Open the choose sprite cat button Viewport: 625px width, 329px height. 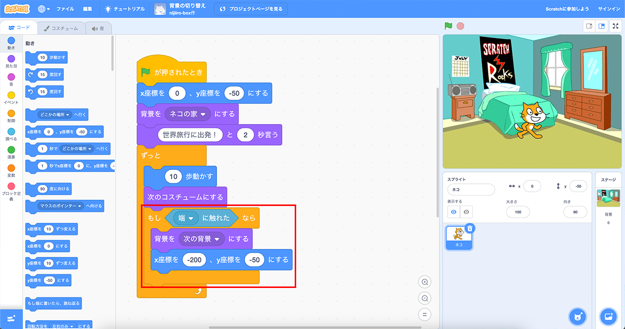click(x=577, y=316)
